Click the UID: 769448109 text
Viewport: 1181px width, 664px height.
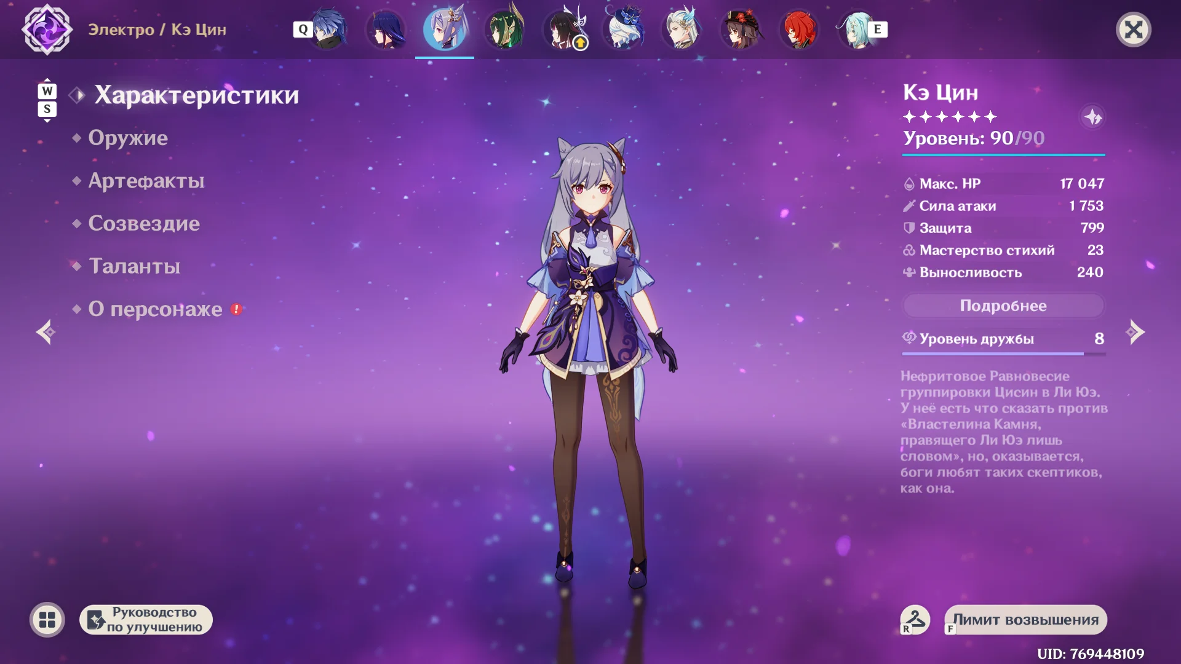point(1091,654)
